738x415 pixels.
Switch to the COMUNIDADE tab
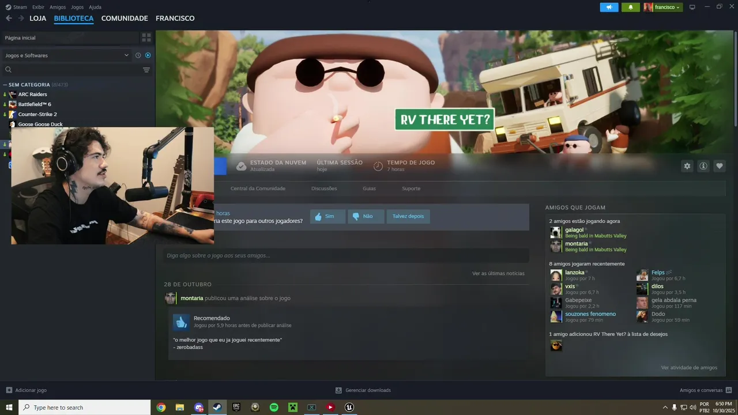(x=125, y=18)
